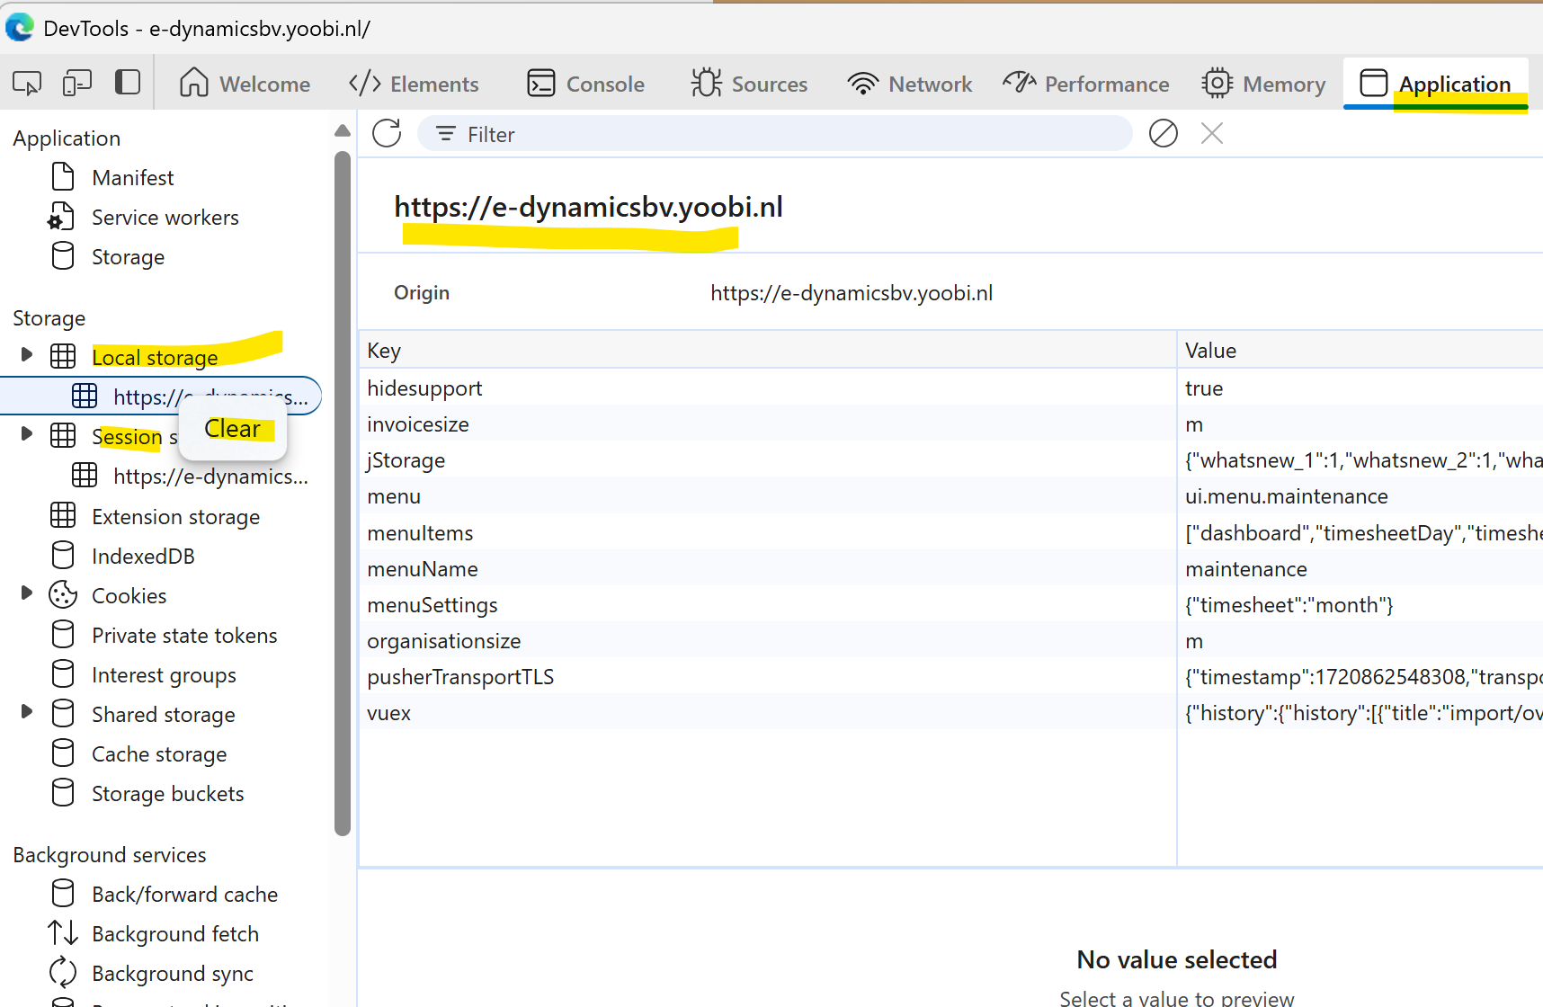Go to the Sources tab
The image size is (1543, 1007).
749,84
